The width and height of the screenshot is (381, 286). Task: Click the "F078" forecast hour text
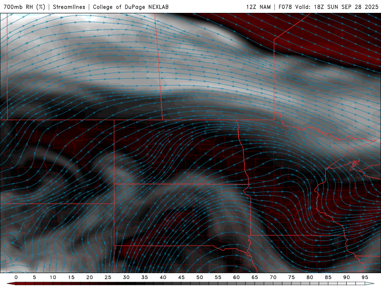285,7
